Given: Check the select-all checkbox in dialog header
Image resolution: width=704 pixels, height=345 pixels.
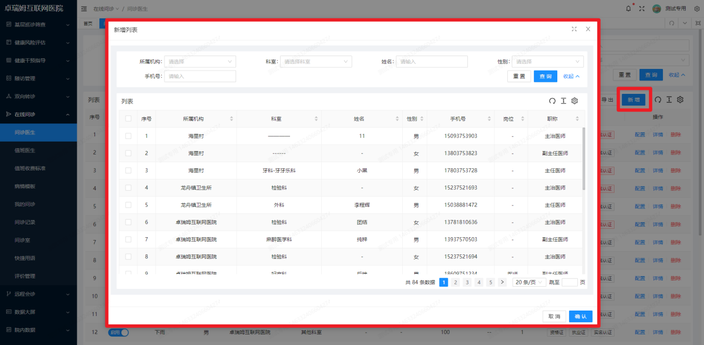Looking at the screenshot, I should coord(128,118).
